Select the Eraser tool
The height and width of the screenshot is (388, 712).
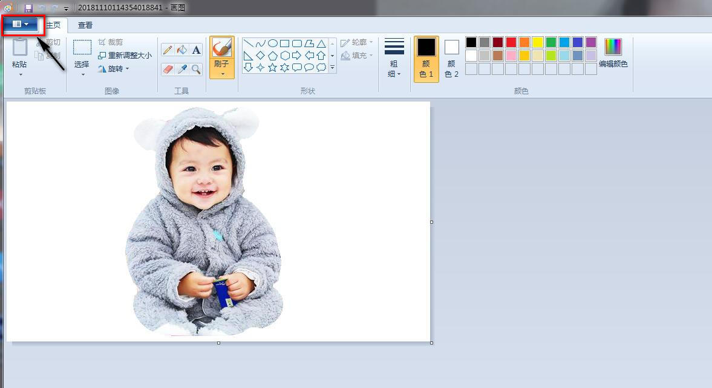point(168,69)
